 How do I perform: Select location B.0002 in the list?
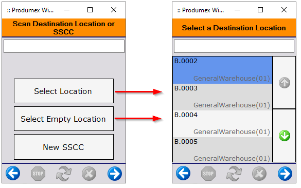(222, 70)
